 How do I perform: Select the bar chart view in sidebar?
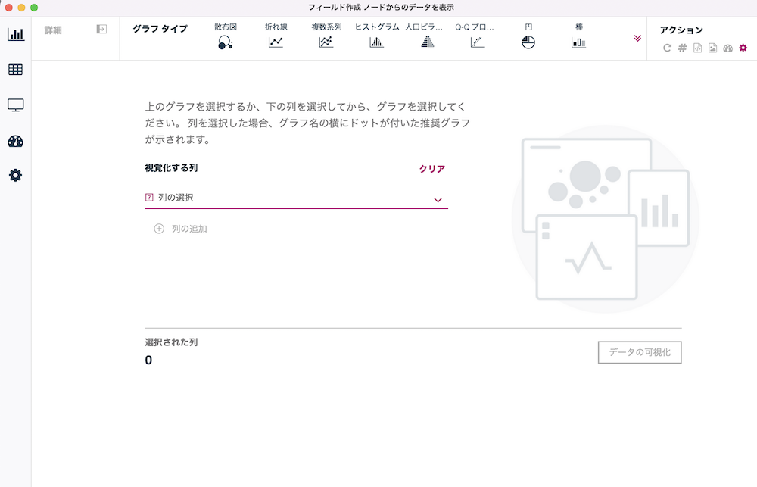point(15,33)
